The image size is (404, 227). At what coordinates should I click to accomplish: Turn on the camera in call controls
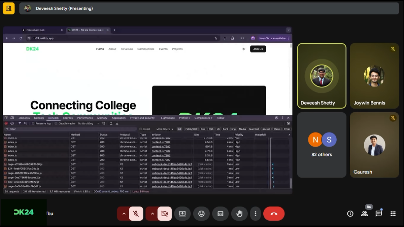pyautogui.click(x=164, y=214)
